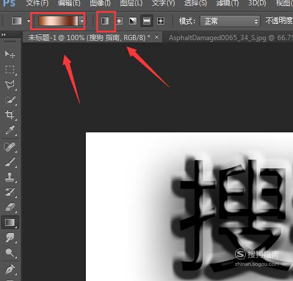Click the document canvas image
Viewport: 293px width, 281px height.
pyautogui.click(x=189, y=207)
